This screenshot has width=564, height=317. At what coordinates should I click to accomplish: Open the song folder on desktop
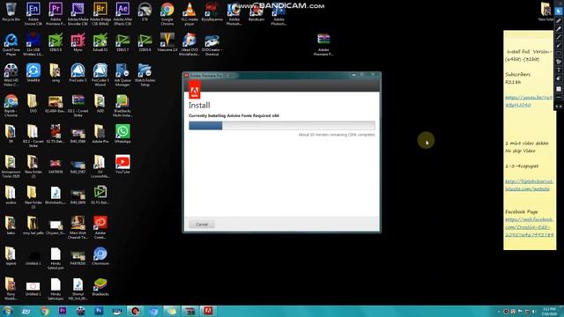click(x=56, y=72)
